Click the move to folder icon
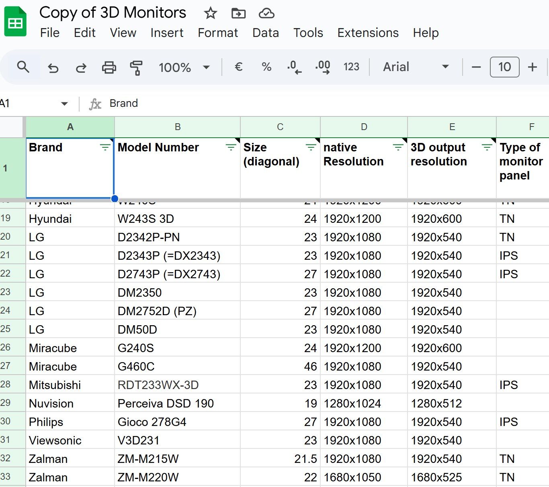 point(239,13)
